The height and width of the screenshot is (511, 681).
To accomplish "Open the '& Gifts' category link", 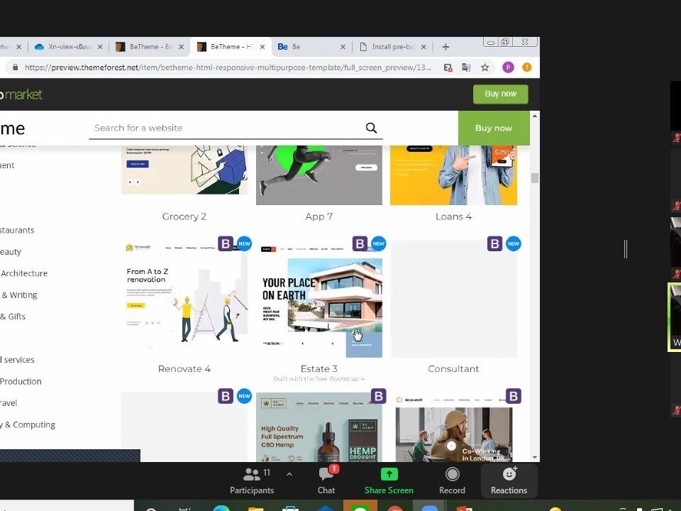I will 13,317.
